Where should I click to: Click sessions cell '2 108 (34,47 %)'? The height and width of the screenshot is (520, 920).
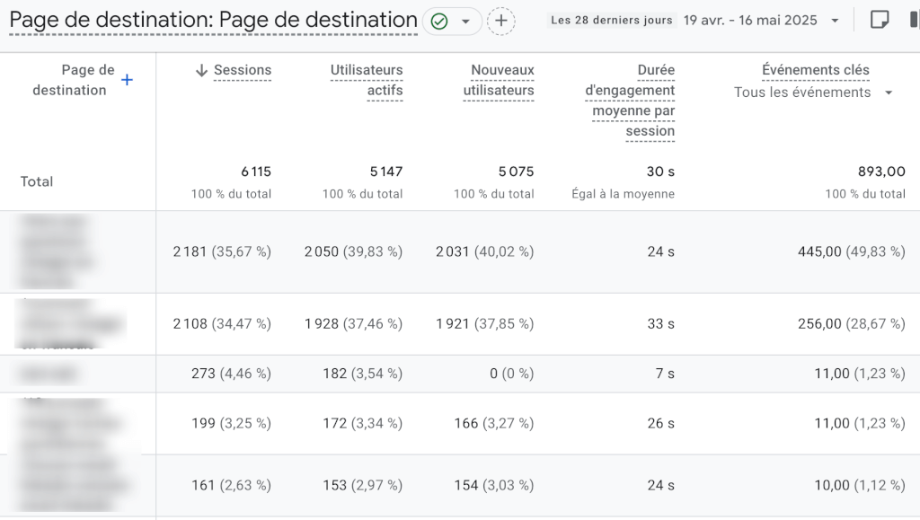tap(222, 324)
